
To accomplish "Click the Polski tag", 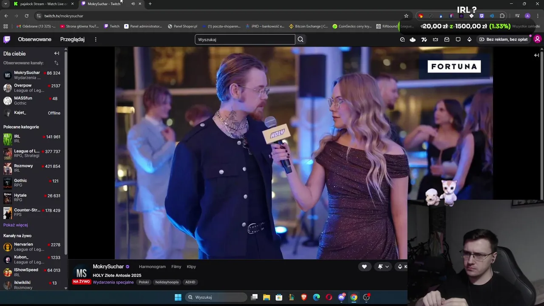I will point(144,282).
